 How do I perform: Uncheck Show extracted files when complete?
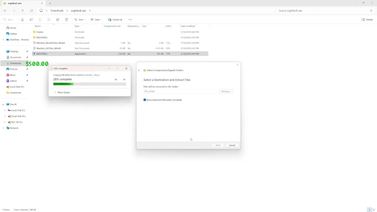coord(145,100)
